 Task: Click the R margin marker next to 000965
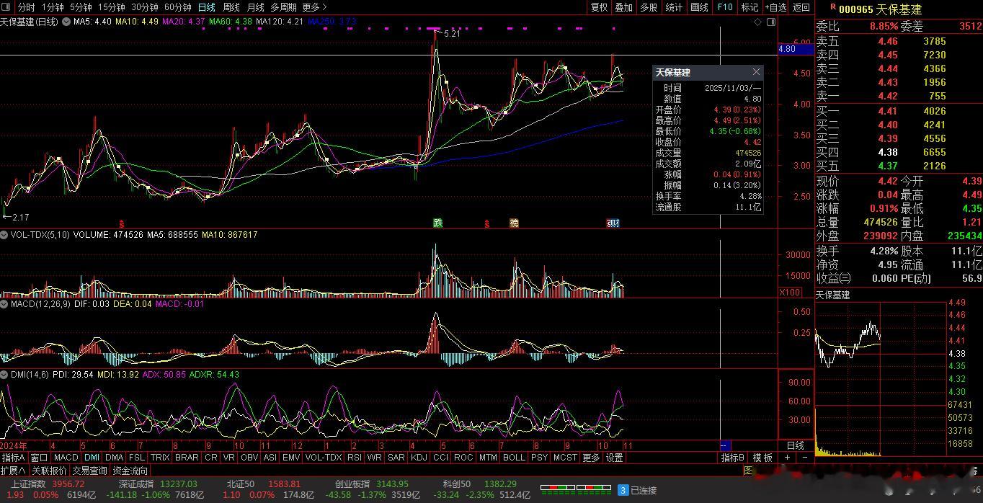click(833, 7)
